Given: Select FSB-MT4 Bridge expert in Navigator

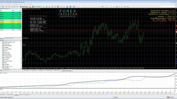Looking at the screenshot, I should (x=8, y=46).
